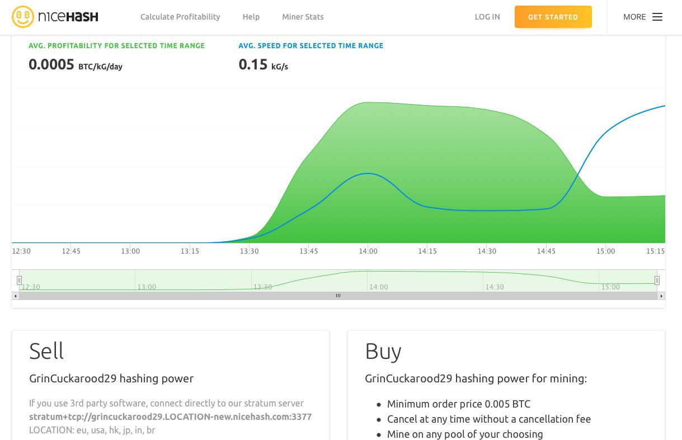The height and width of the screenshot is (440, 682).
Task: Open the Help menu item
Action: (x=251, y=17)
